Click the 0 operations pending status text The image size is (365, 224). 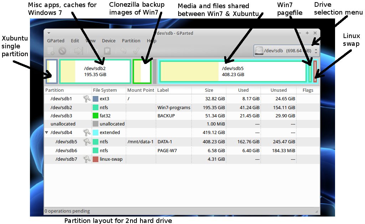(67, 211)
